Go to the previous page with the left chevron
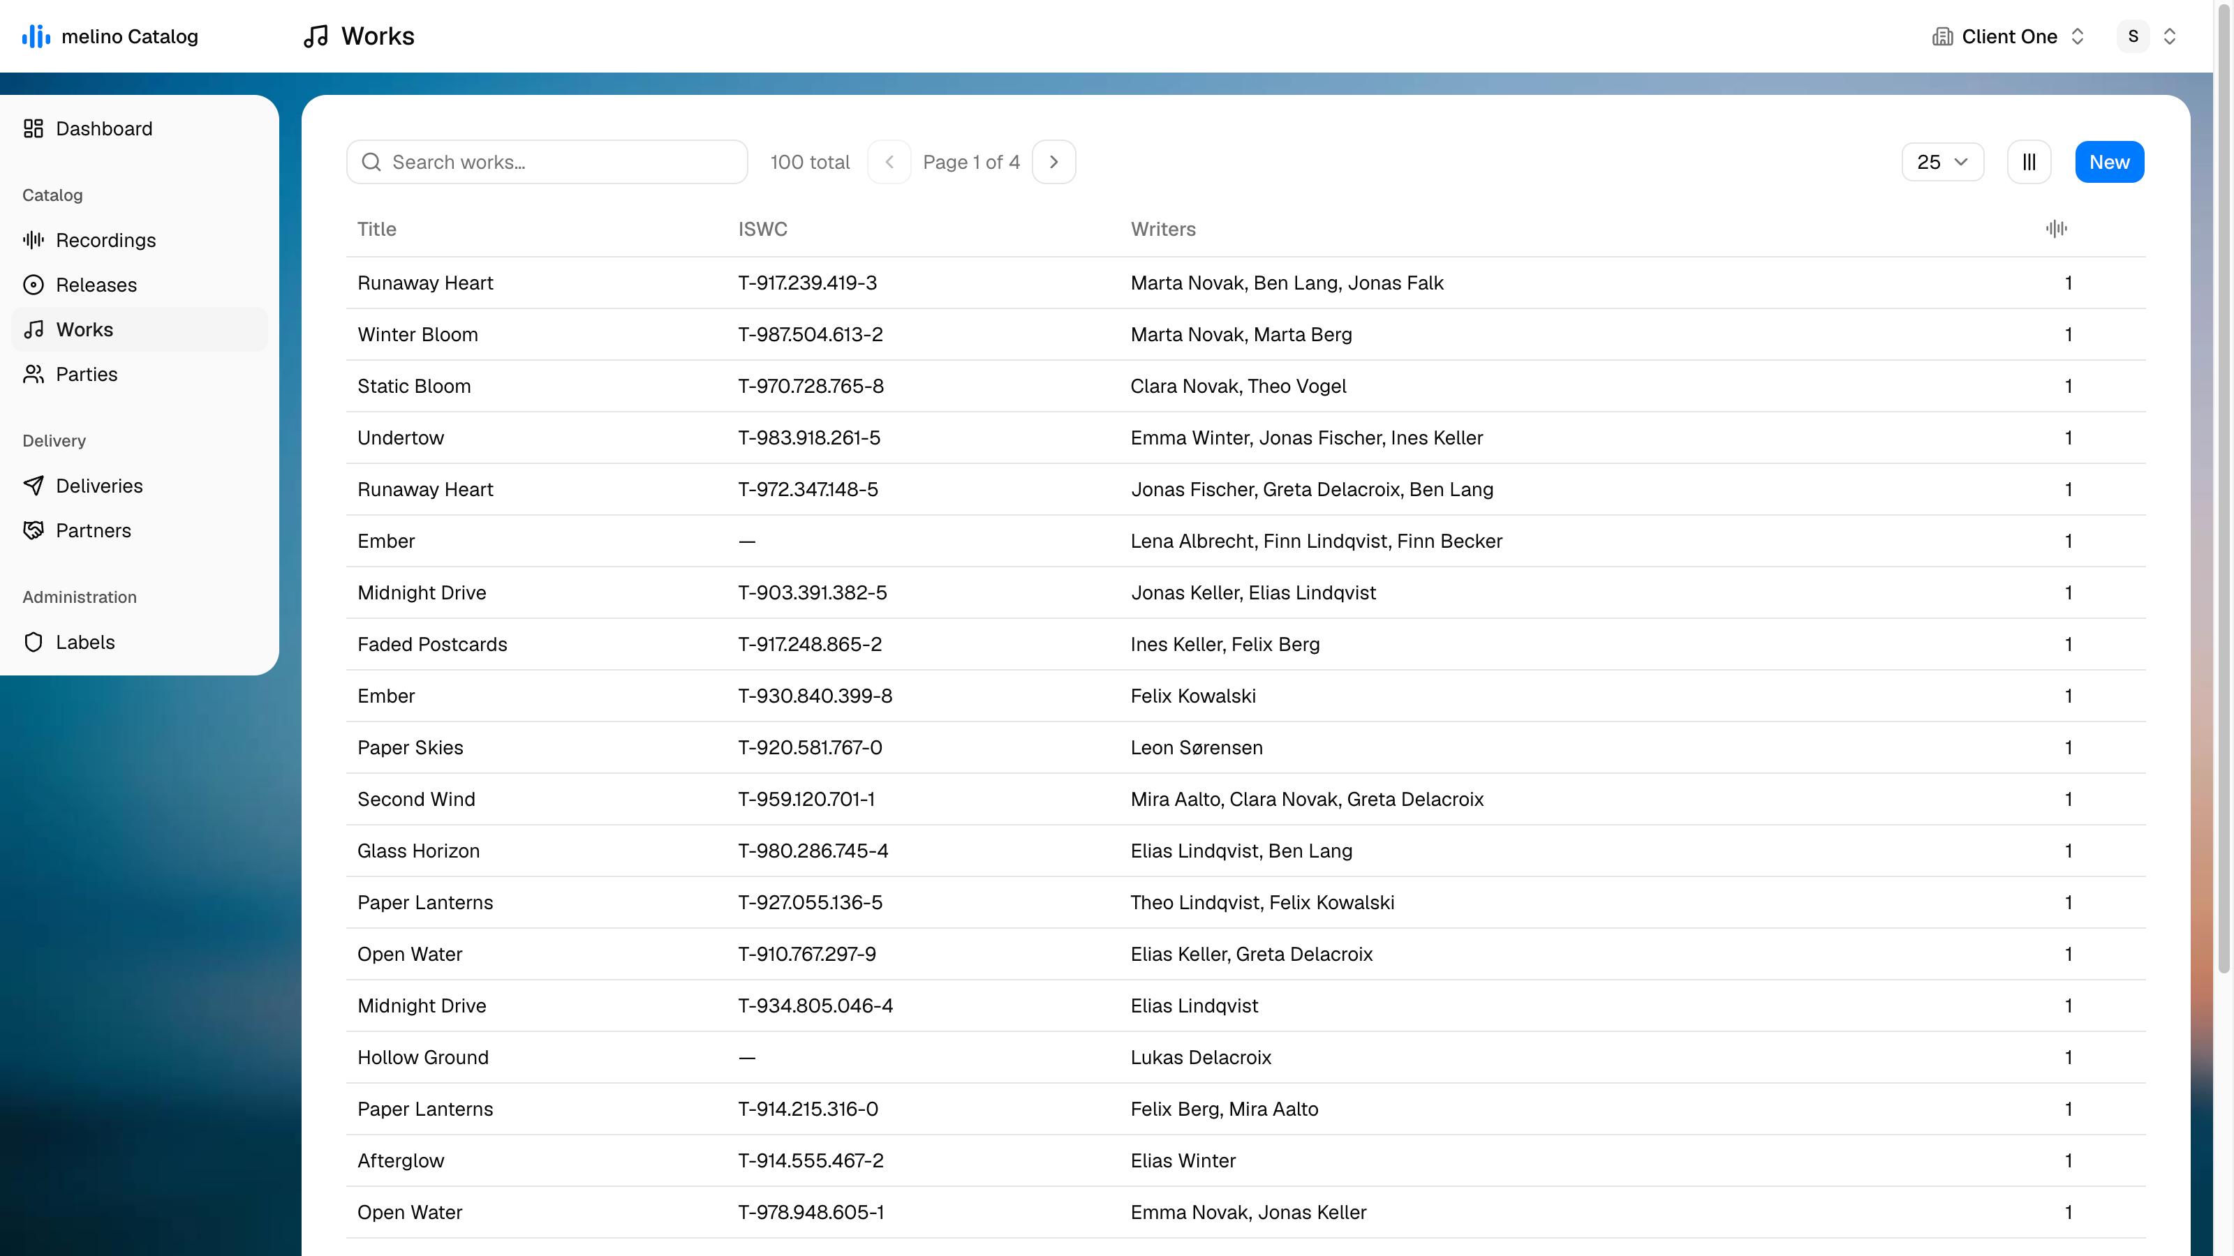Viewport: 2234px width, 1256px height. click(x=889, y=162)
